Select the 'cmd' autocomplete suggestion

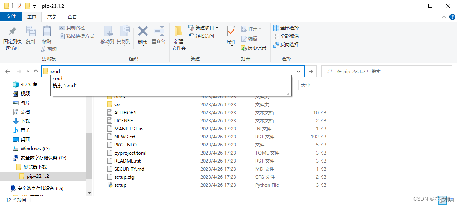click(57, 79)
